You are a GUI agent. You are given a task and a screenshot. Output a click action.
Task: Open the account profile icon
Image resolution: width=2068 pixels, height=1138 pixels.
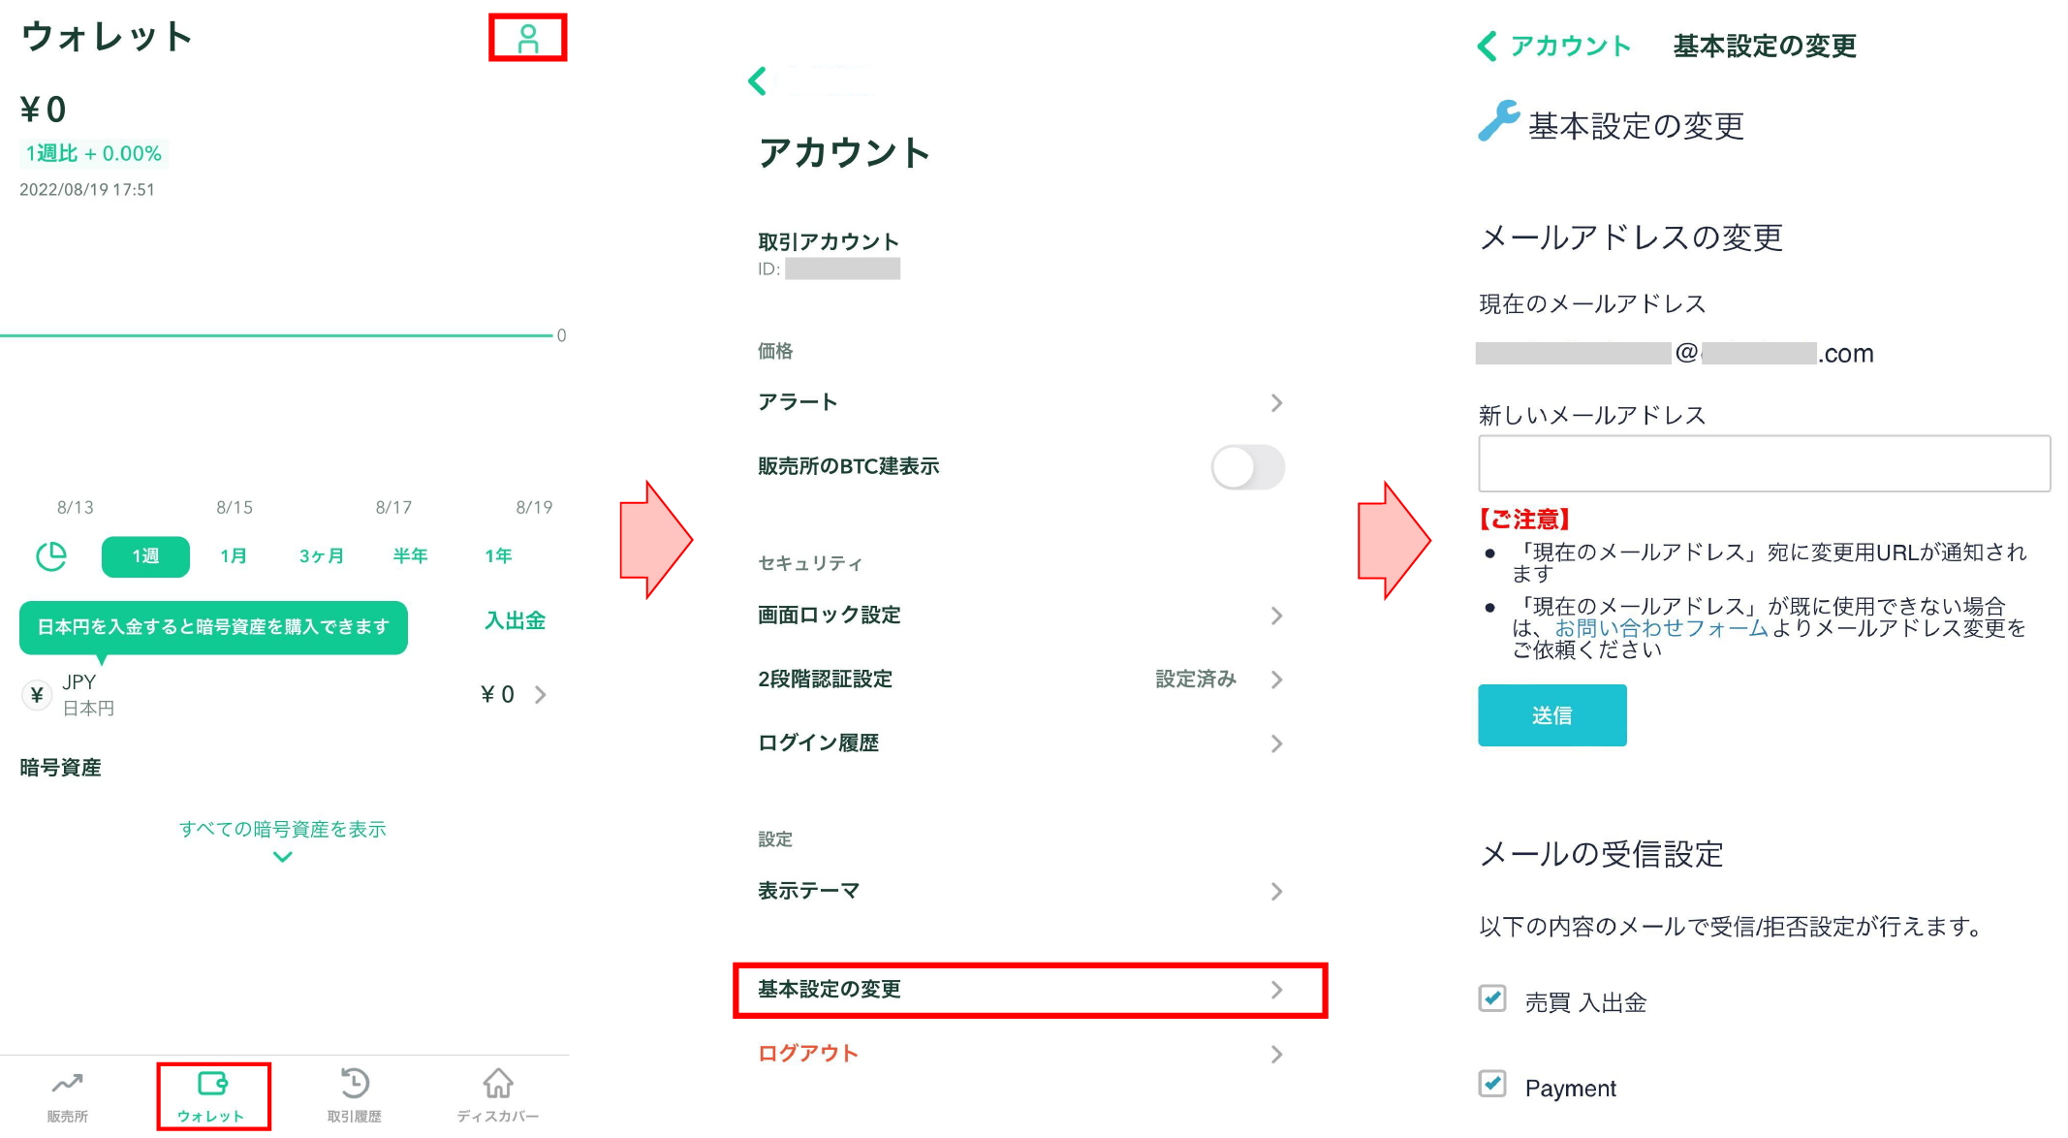527,39
